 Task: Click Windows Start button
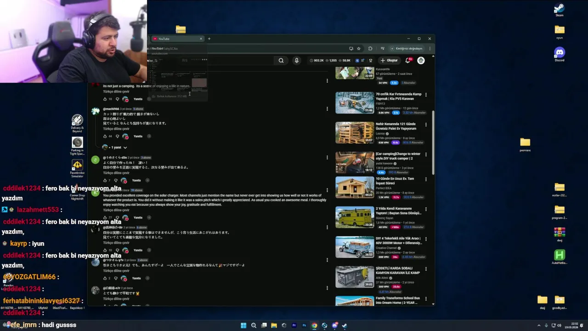click(243, 325)
